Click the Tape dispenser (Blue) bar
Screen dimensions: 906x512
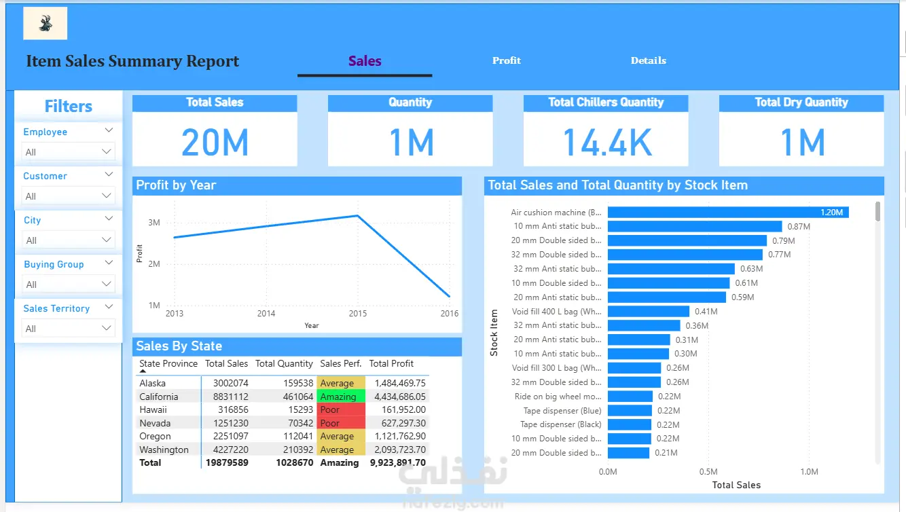pyautogui.click(x=630, y=410)
